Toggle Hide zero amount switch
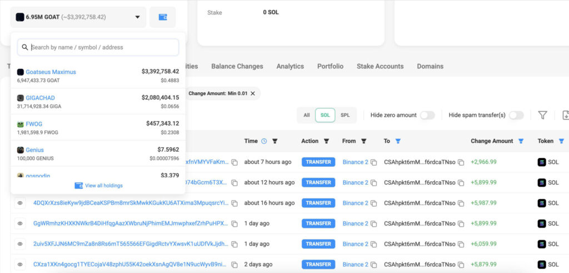The width and height of the screenshot is (569, 273). tap(427, 115)
